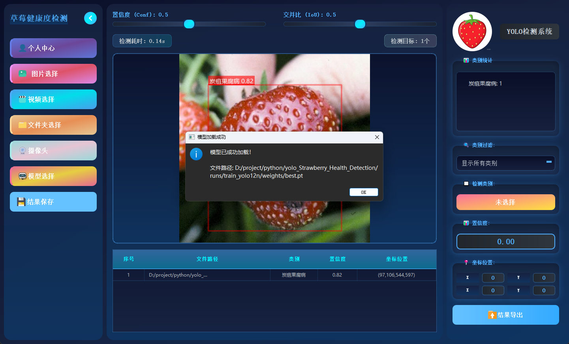Click 结果保存 to save results
569x344 pixels.
click(53, 202)
